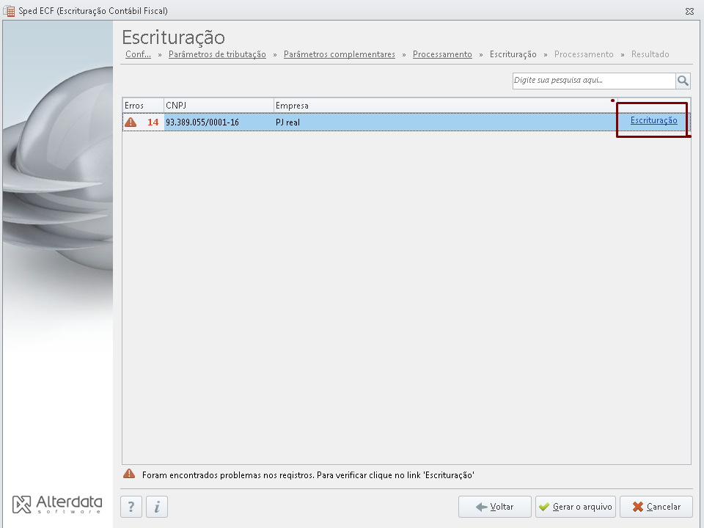704x528 pixels.
Task: Click the warning icon beside the problems message
Action: [129, 474]
